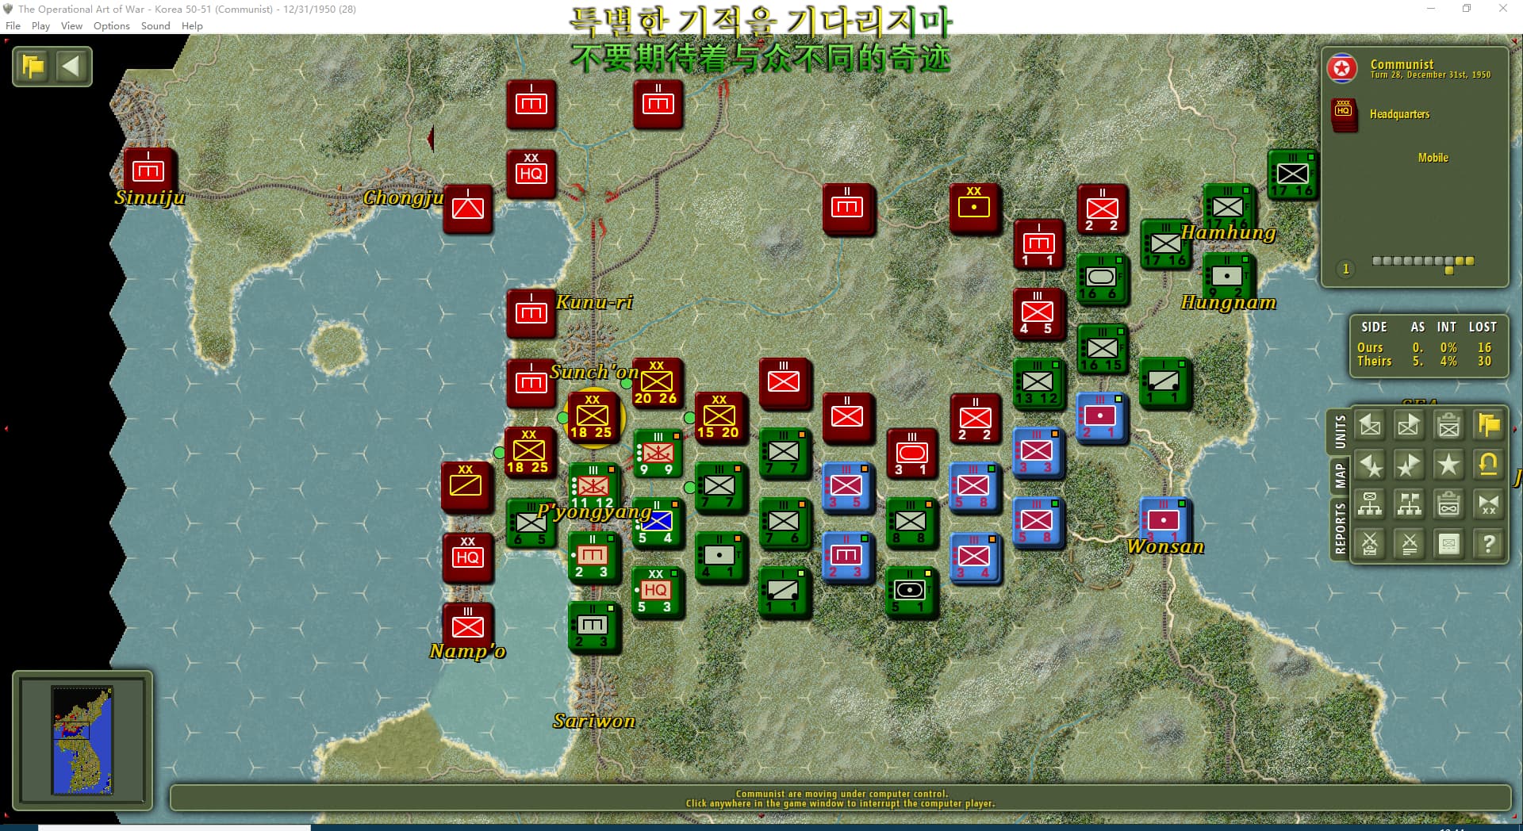The height and width of the screenshot is (831, 1523).
Task: Click the single star formation icon
Action: tap(1448, 465)
